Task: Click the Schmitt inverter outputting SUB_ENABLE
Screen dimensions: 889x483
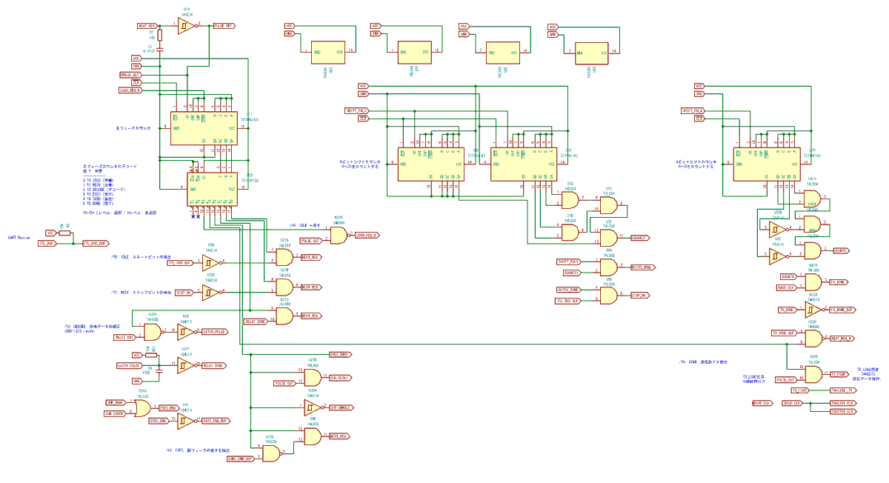Action: click(x=313, y=407)
